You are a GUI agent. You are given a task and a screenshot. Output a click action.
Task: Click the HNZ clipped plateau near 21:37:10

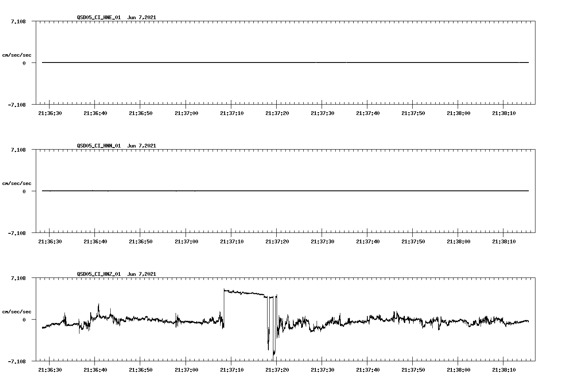(244, 292)
